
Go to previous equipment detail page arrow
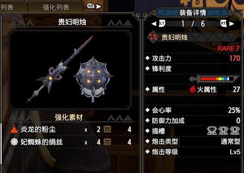(x=154, y=24)
